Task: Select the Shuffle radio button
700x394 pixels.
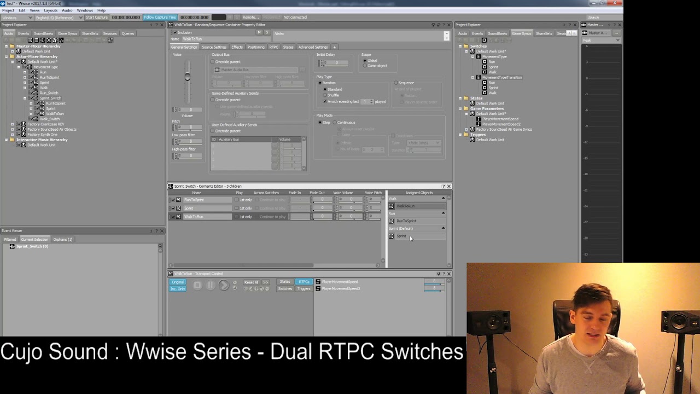Action: (325, 95)
